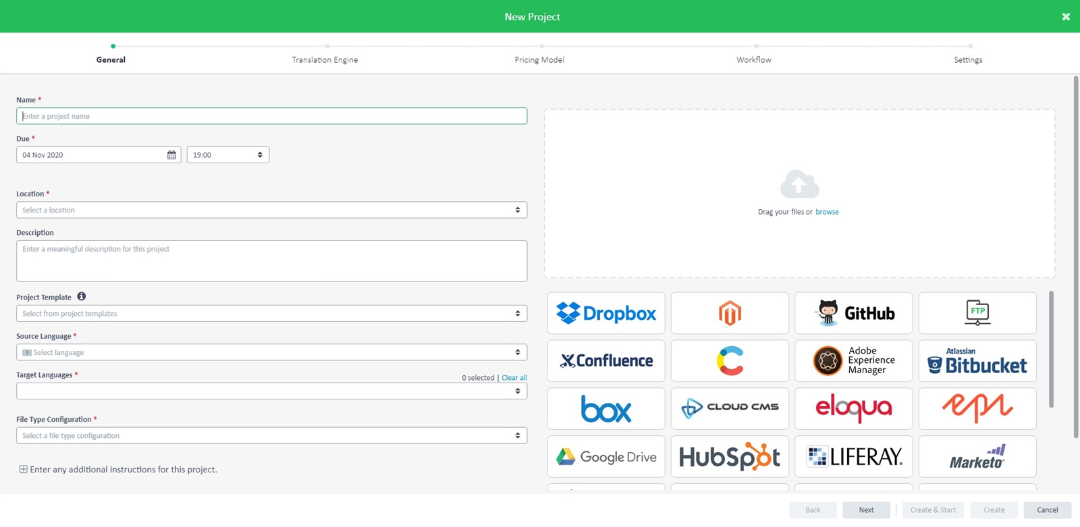Viewport: 1080px width, 527px height.
Task: Open the File Type Configuration dropdown
Action: point(271,436)
